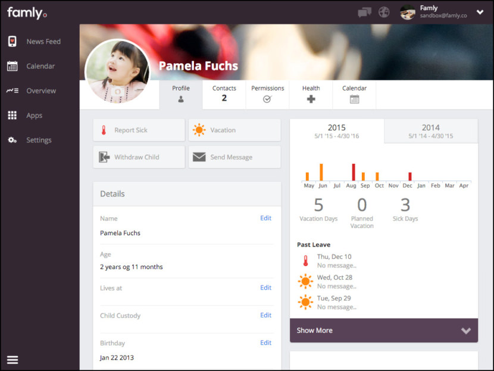Click sun icon beside Tue, Sep 29
The width and height of the screenshot is (494, 371).
click(x=305, y=302)
